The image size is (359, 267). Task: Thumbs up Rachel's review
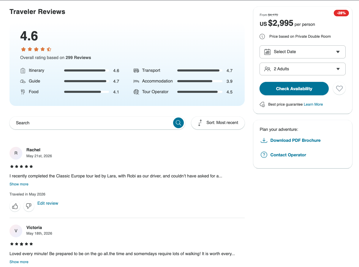click(x=15, y=206)
